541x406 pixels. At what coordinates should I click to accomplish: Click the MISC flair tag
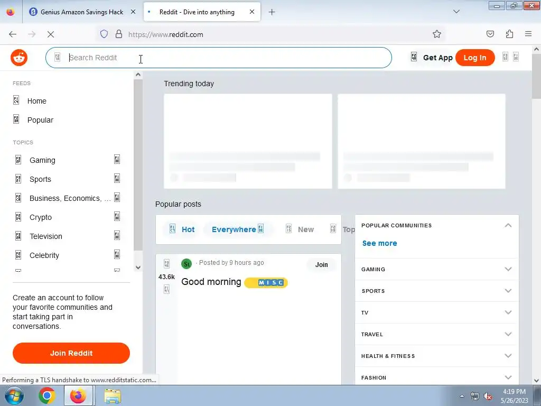coord(266,282)
